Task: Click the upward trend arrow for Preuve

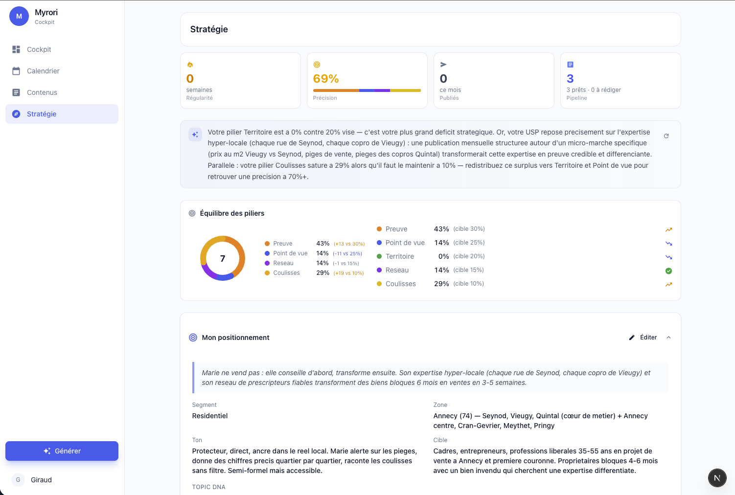Action: 668,229
